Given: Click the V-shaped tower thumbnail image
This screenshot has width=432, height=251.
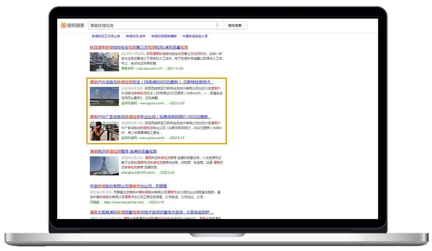Looking at the screenshot, I should 104,96.
